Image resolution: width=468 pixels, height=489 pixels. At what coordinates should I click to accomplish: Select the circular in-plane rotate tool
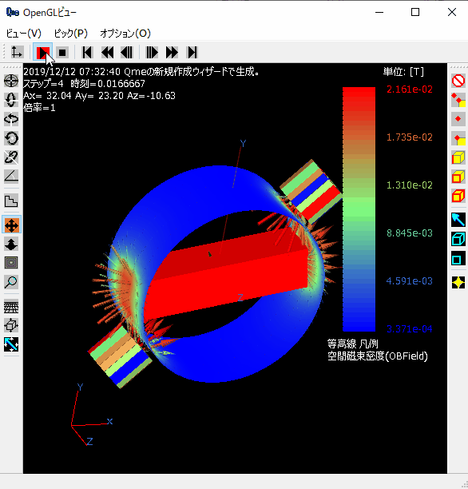11,138
